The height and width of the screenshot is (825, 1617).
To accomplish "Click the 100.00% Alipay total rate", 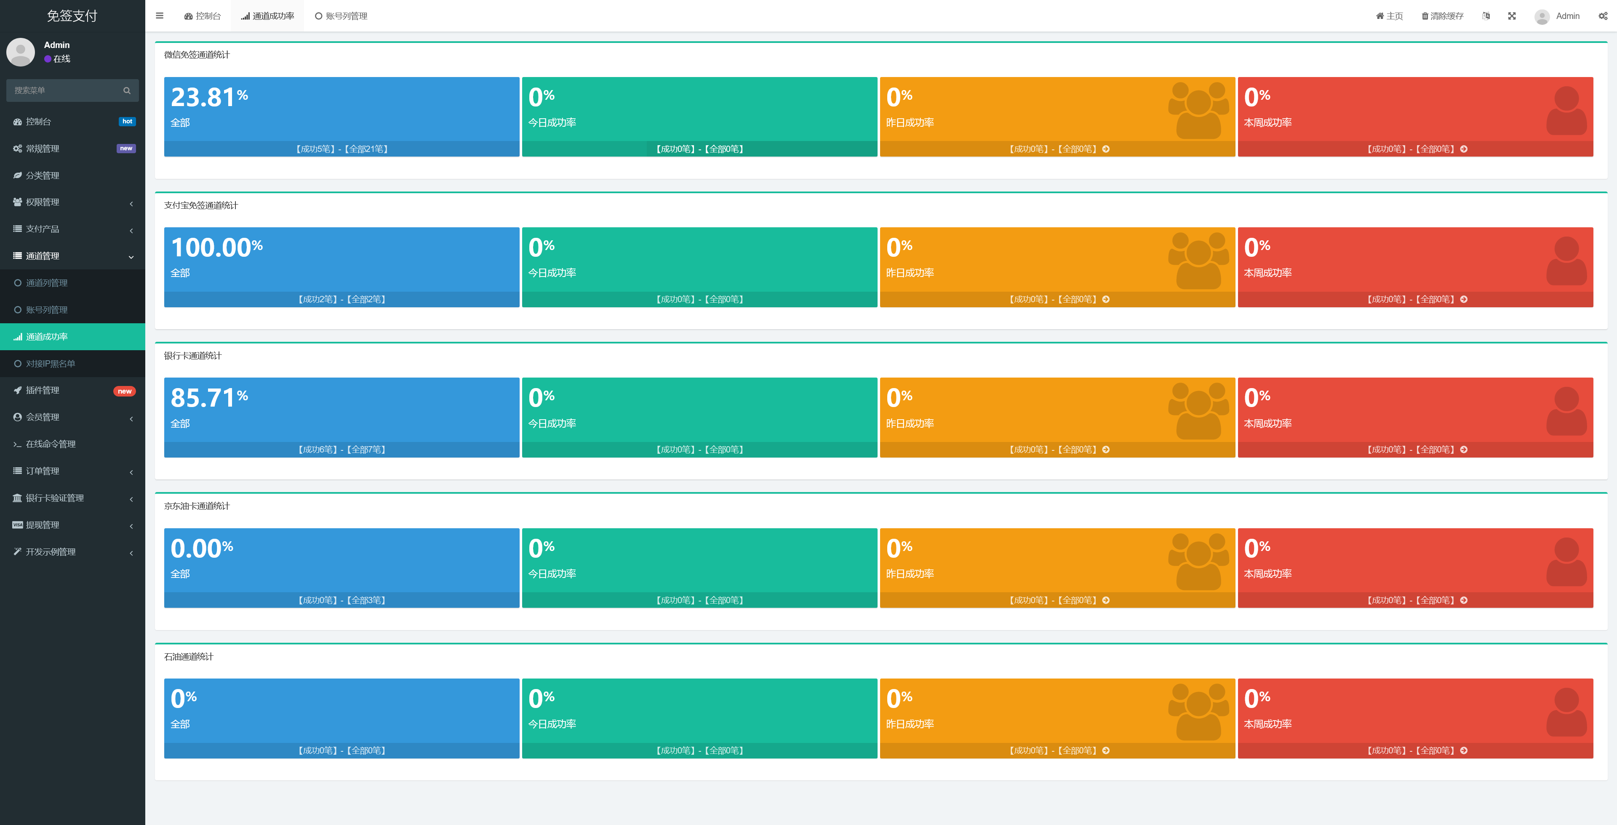I will pyautogui.click(x=216, y=247).
